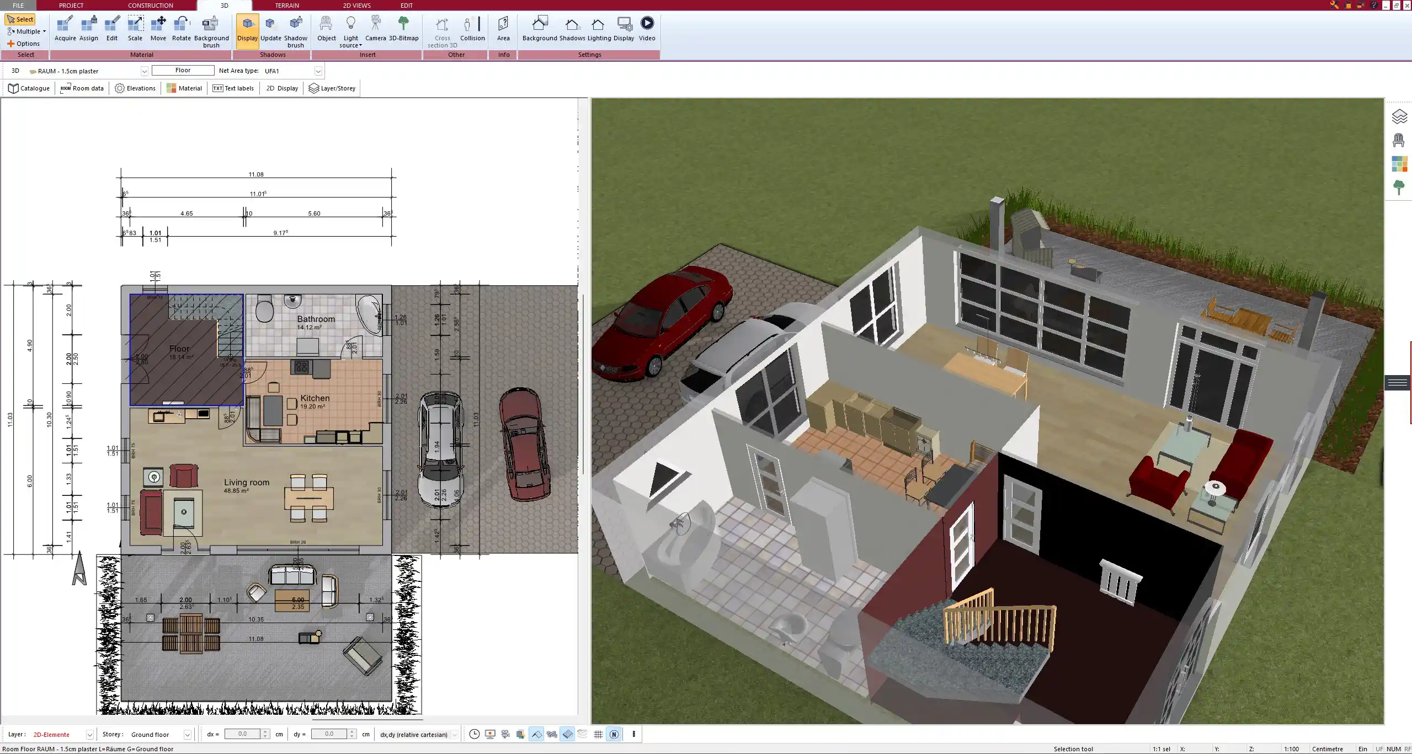Open the Storey Ground floor dropdown
This screenshot has height=754, width=1412.
[188, 735]
